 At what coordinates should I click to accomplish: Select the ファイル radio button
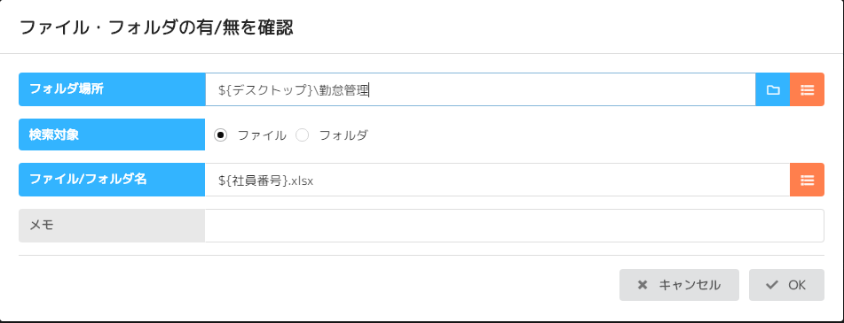(x=220, y=135)
